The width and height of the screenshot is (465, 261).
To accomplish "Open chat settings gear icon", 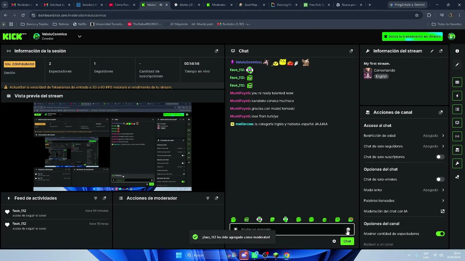I will [334, 241].
